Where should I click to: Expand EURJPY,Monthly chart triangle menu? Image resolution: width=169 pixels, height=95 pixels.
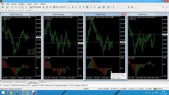[3, 17]
